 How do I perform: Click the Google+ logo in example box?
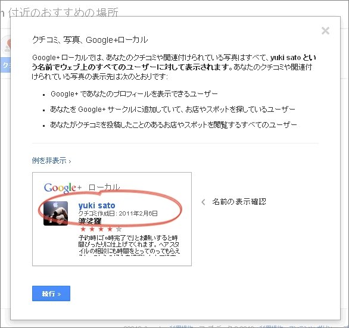[63, 188]
